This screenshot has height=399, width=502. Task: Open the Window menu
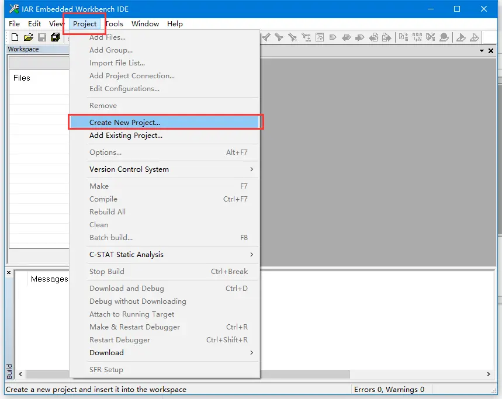145,24
